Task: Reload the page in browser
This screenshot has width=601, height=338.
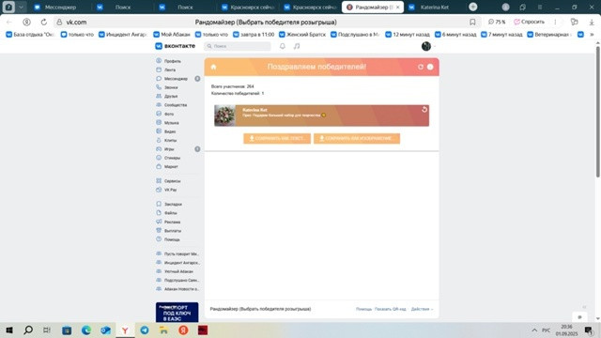Action: [44, 23]
